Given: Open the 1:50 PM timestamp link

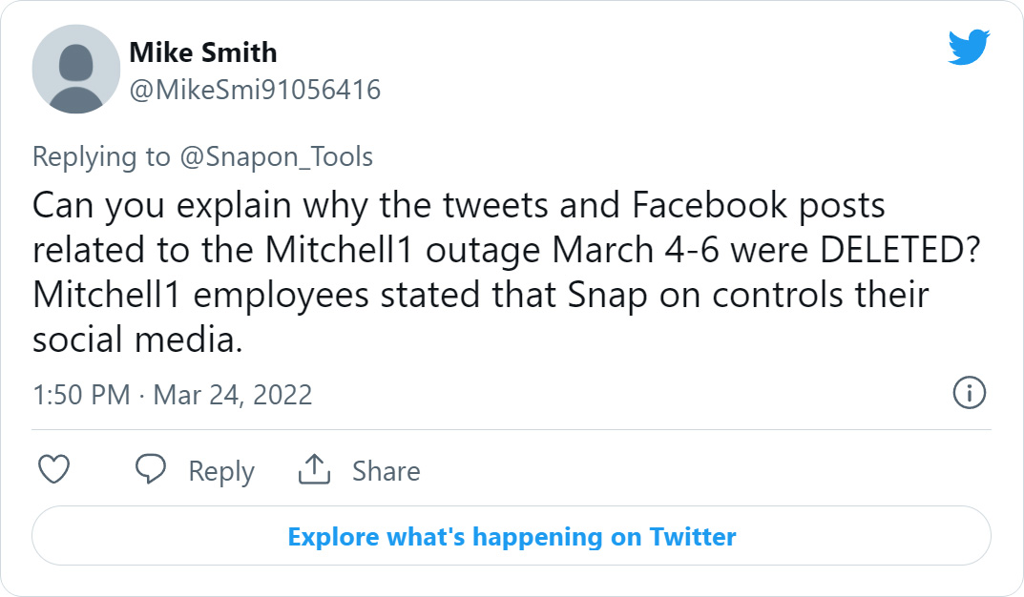Looking at the screenshot, I should point(82,396).
